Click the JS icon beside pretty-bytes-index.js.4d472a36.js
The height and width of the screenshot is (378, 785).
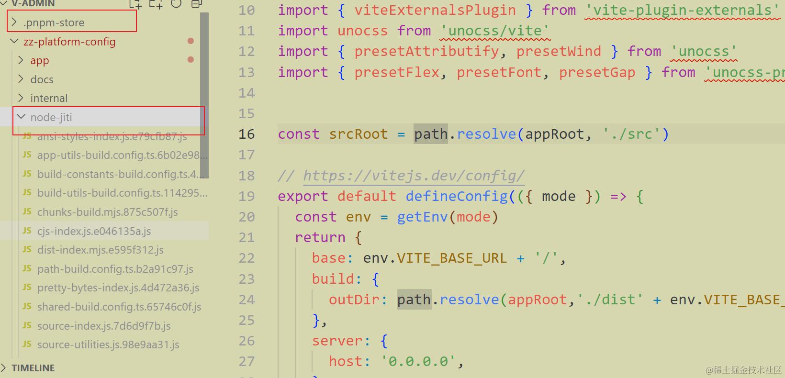27,288
